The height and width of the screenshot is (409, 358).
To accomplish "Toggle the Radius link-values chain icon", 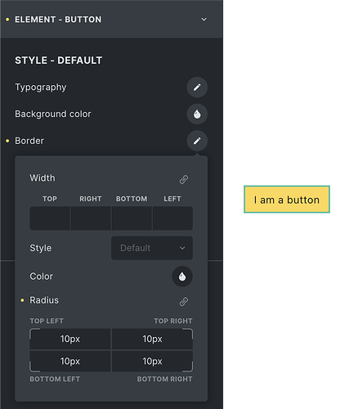I will (184, 301).
